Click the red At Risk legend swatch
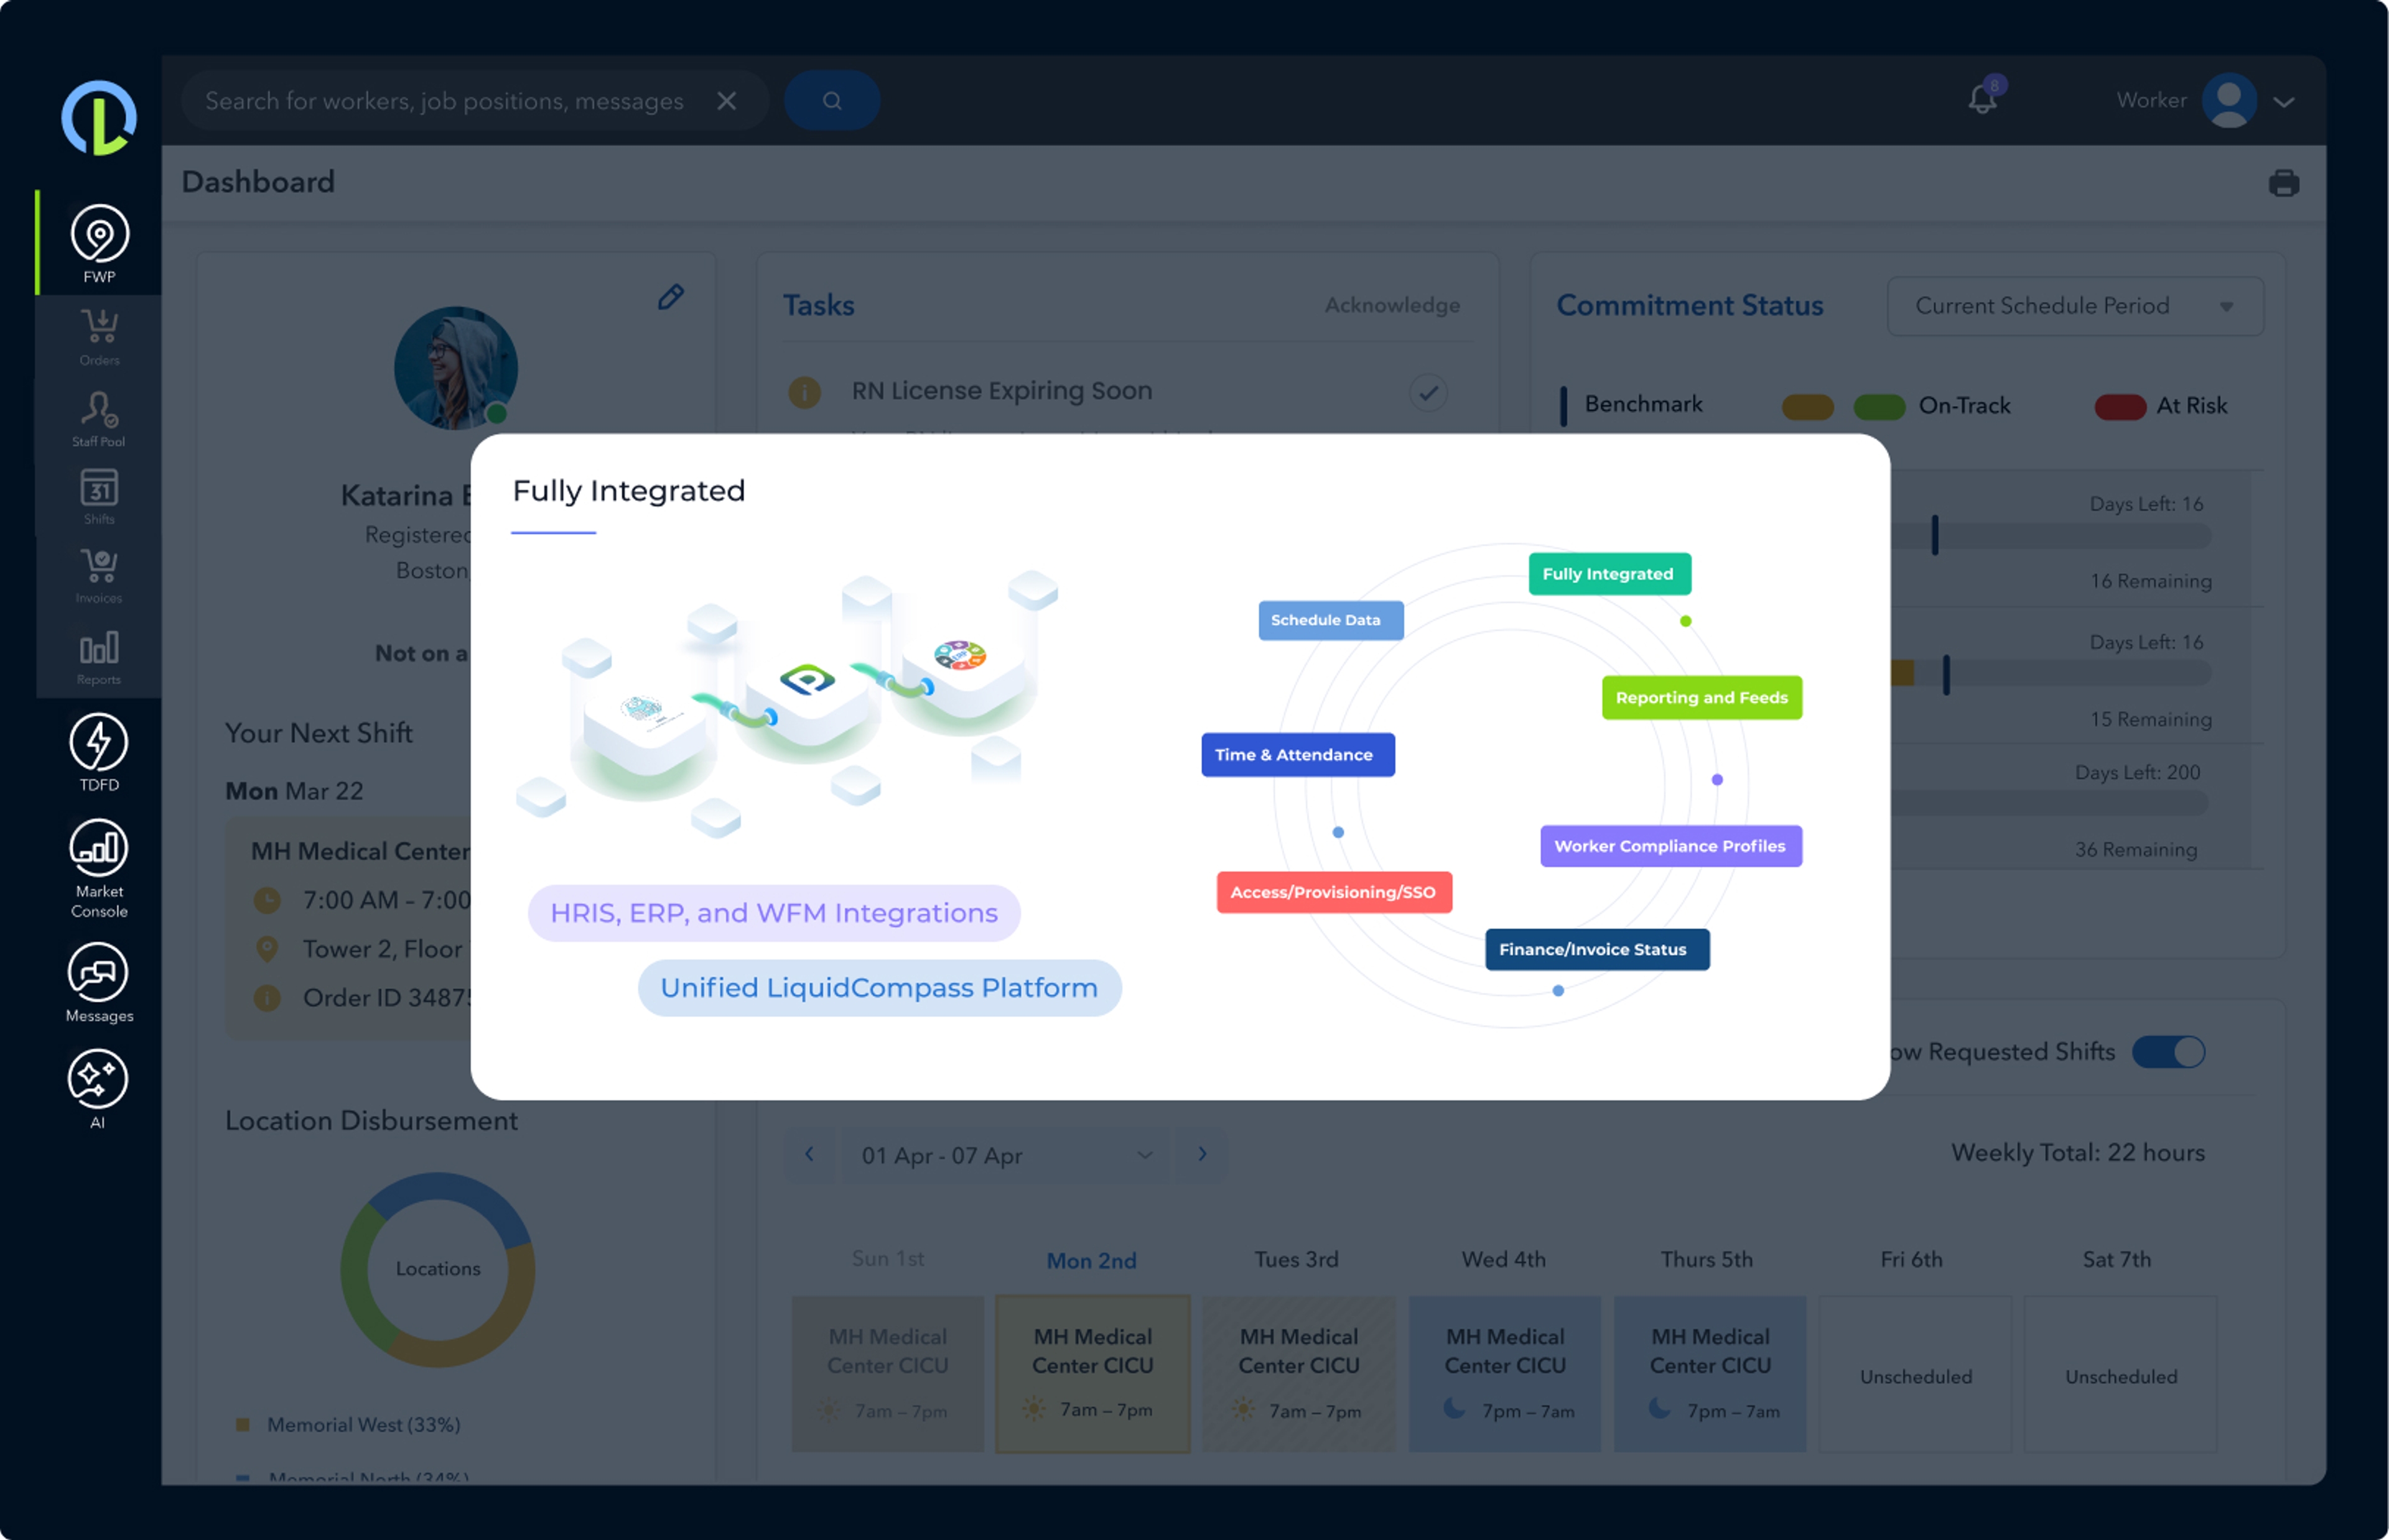The image size is (2389, 1540). click(x=2120, y=407)
